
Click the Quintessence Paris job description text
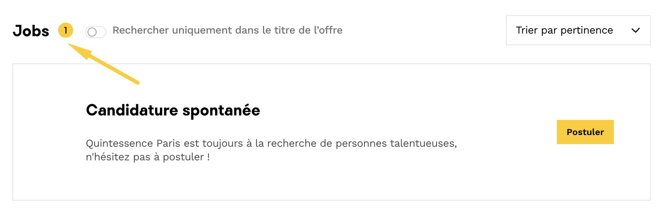pyautogui.click(x=271, y=143)
